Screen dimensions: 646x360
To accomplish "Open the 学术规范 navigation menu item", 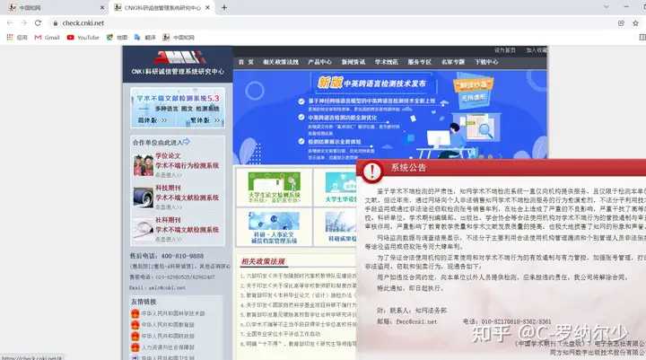I will pos(386,62).
